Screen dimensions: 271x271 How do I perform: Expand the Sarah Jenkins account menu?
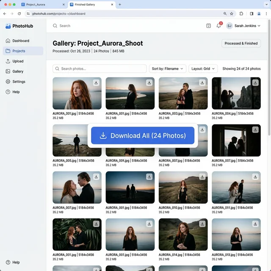click(243, 26)
